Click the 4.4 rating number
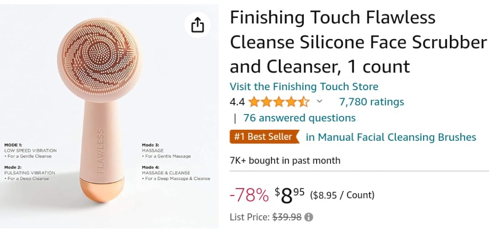Image resolution: width=489 pixels, height=230 pixels. [x=237, y=102]
